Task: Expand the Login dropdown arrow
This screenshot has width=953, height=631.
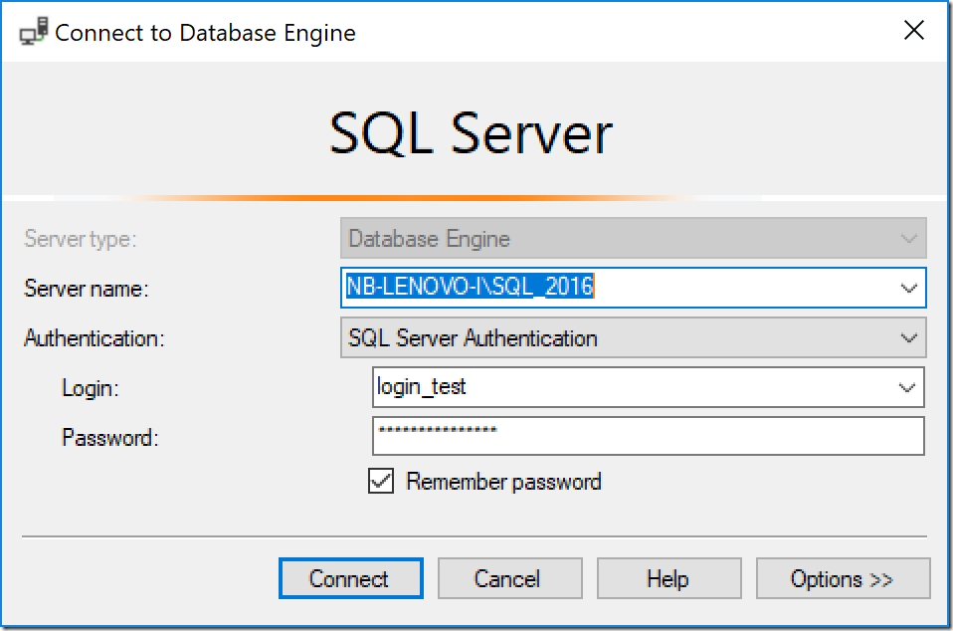Action: coord(907,387)
